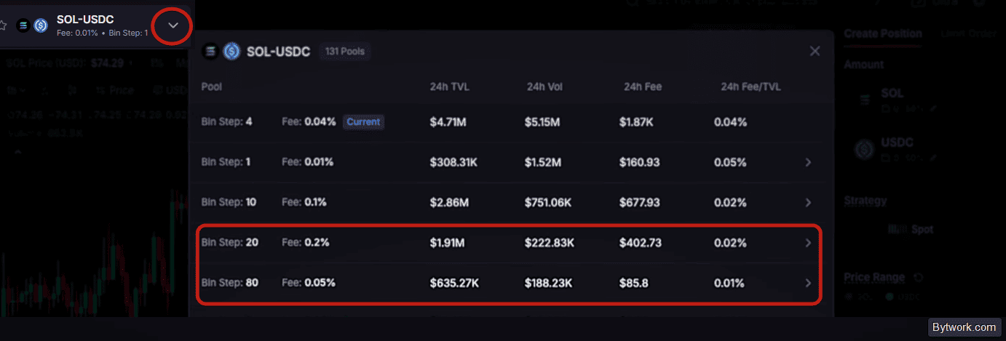Switch to the Create Position tab
The height and width of the screenshot is (341, 1006).
pyautogui.click(x=882, y=33)
